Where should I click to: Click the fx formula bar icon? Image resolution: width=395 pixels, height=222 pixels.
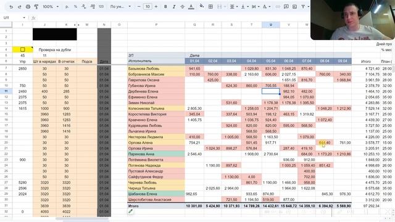[33, 18]
